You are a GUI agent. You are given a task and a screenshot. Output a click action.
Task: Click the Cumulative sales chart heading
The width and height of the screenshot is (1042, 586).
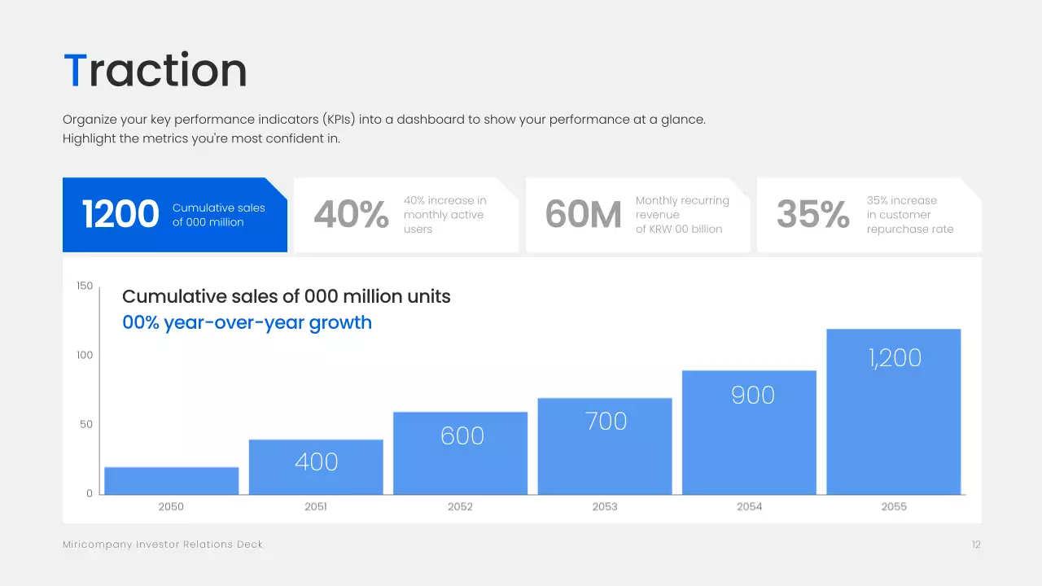pyautogui.click(x=286, y=296)
